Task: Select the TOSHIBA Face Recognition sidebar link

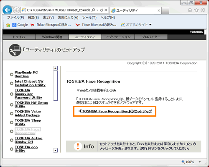Action: [28, 131]
